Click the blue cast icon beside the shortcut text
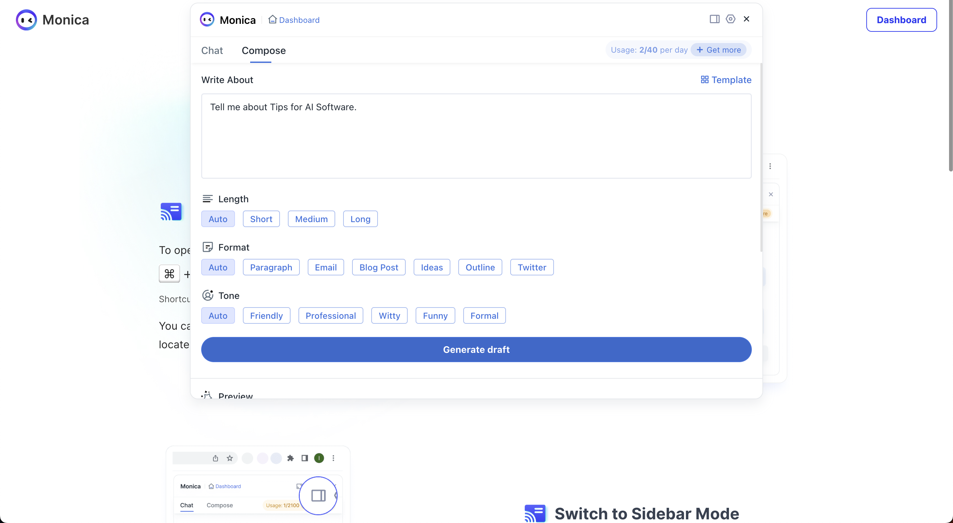 [171, 212]
